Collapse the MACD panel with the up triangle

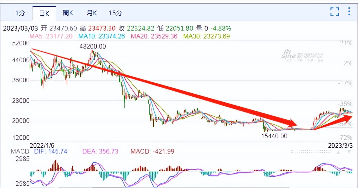point(338,152)
